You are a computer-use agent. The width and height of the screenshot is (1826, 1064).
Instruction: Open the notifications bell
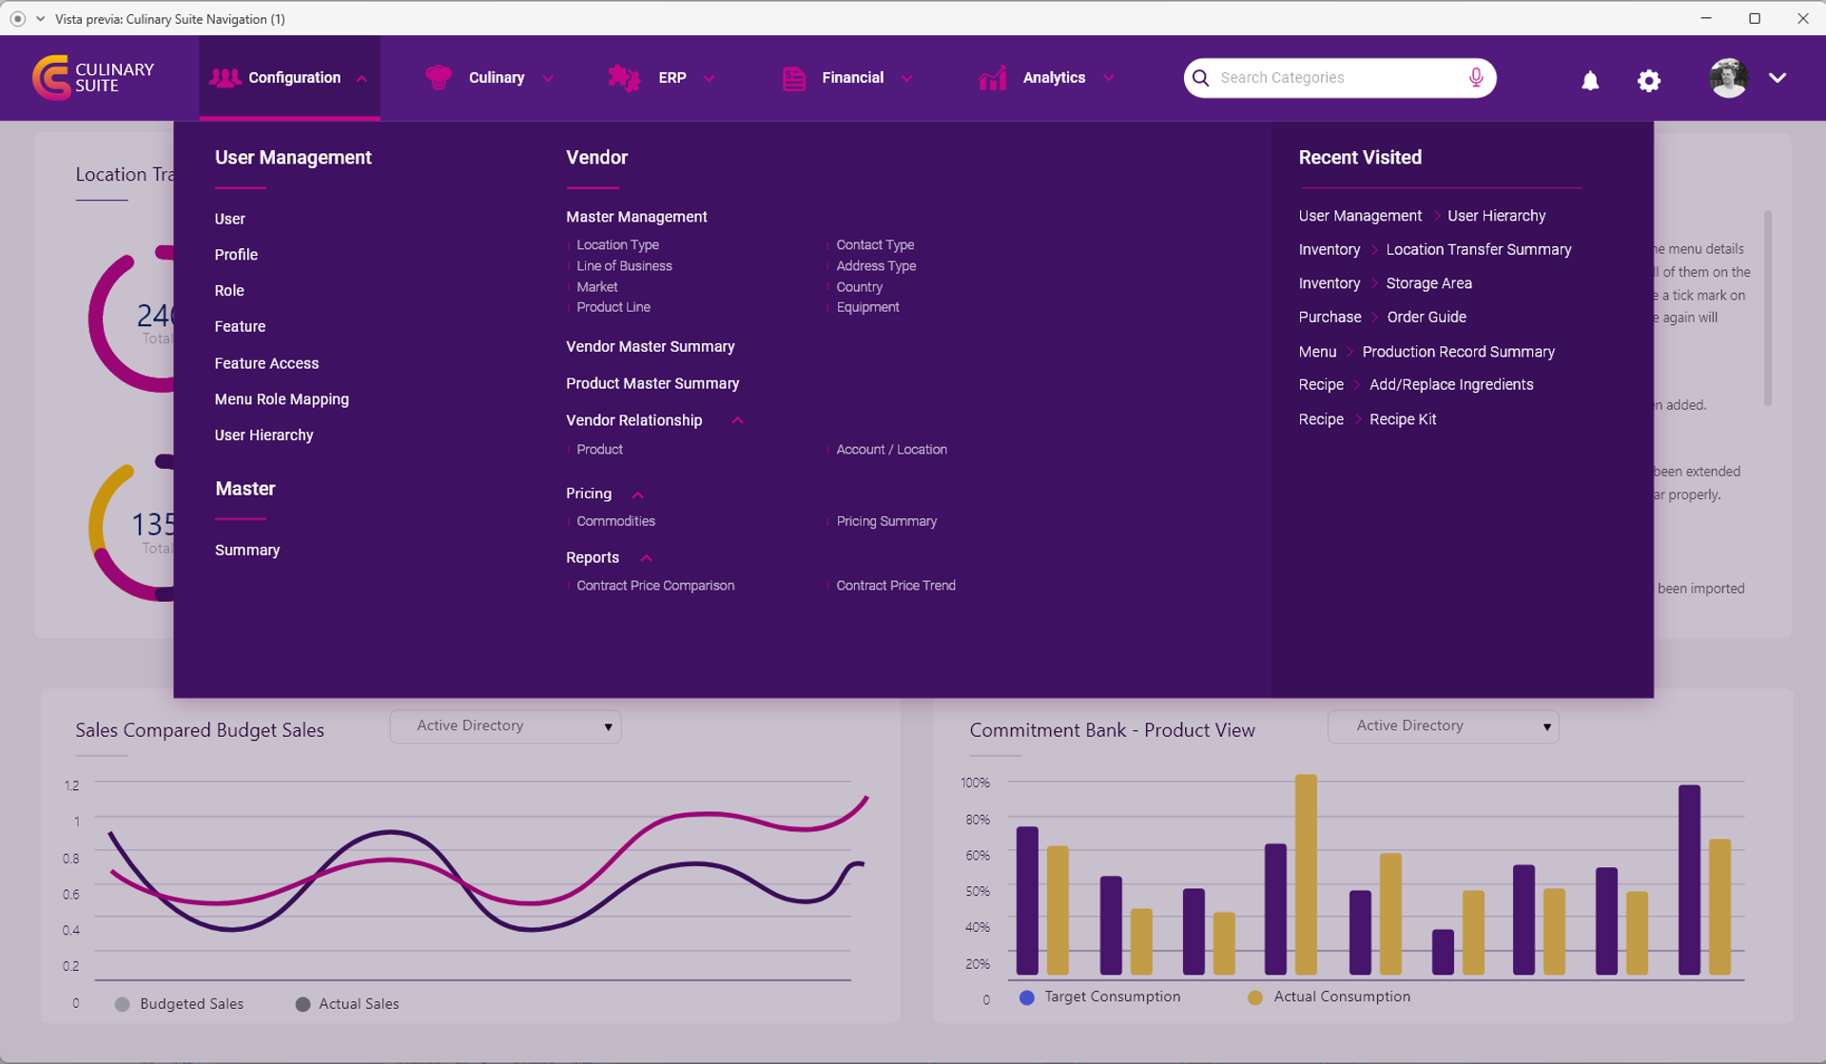1590,81
